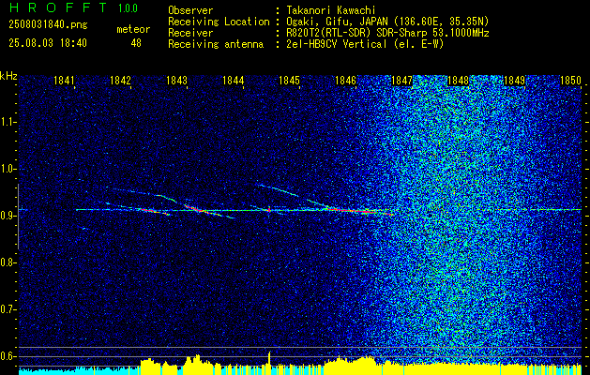This screenshot has height=375, width=590.
Task: Click receiver text R820T2(RTL-SDR) SDR-Sharp 53.1000MHz
Action: [387, 33]
